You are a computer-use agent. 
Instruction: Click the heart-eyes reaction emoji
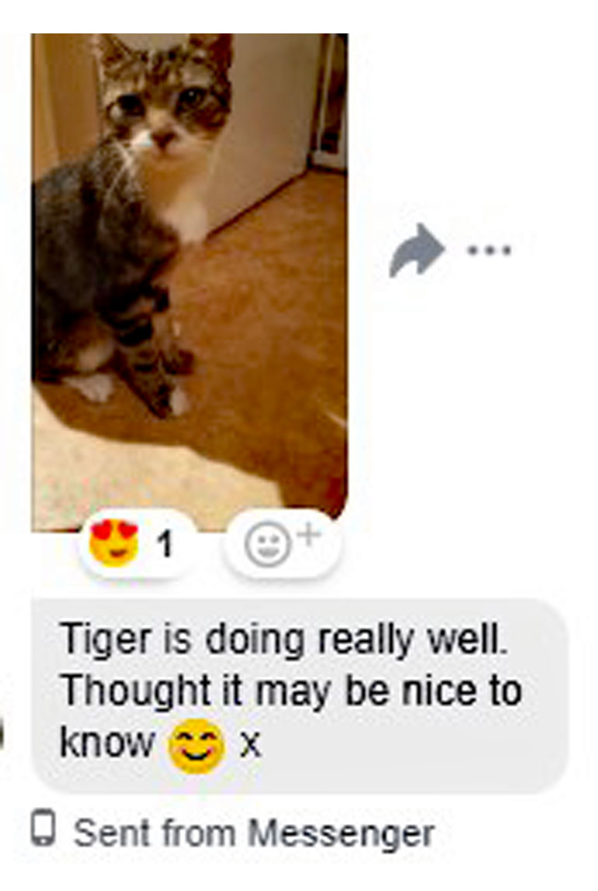point(113,543)
